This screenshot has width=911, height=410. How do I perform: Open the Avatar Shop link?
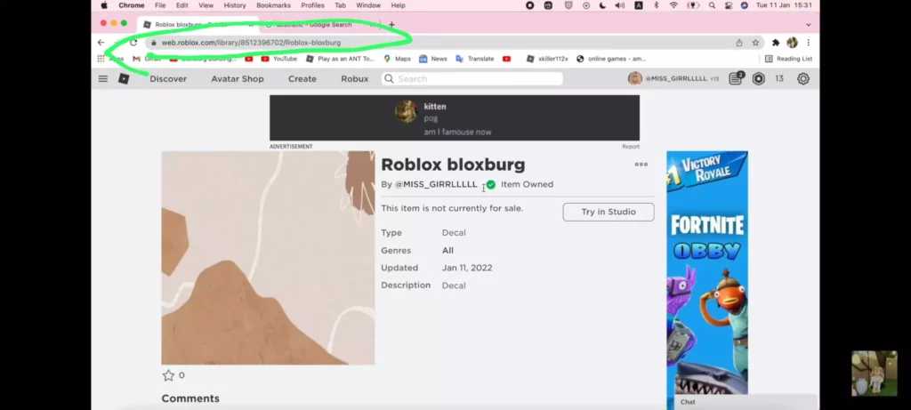click(x=237, y=78)
